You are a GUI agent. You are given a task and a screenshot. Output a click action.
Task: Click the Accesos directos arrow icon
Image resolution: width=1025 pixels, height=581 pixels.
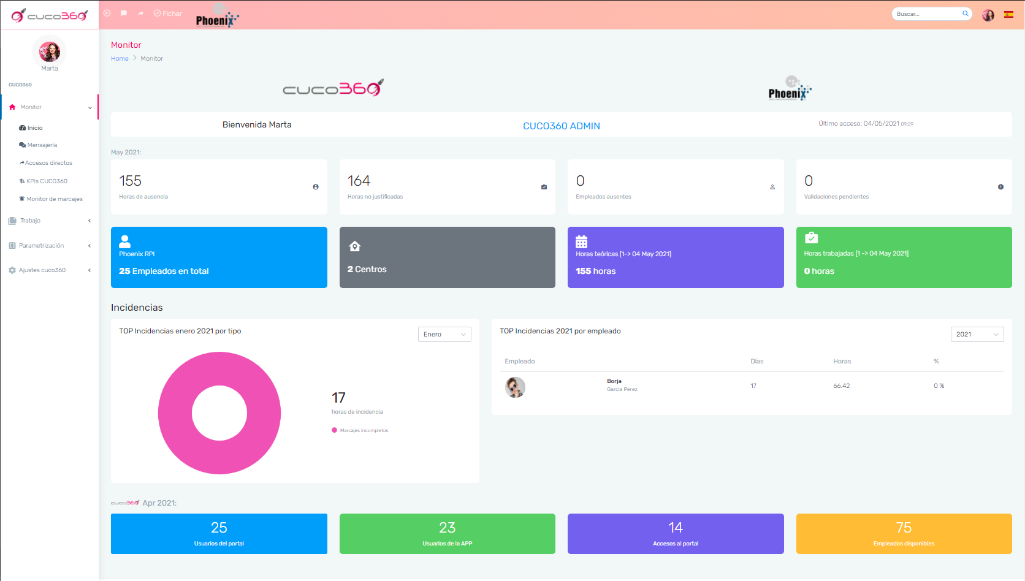pos(23,162)
